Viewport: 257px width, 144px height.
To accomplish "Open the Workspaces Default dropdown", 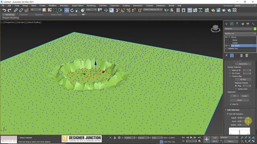I will tap(245, 6).
